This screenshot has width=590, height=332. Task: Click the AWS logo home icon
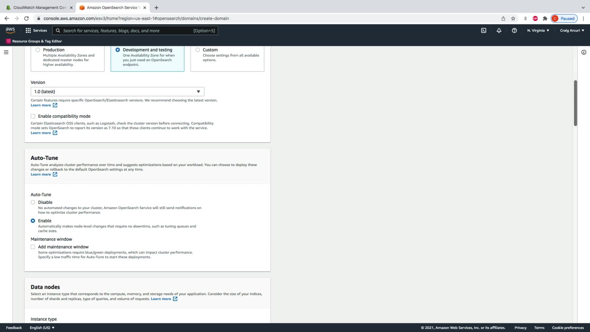click(10, 30)
